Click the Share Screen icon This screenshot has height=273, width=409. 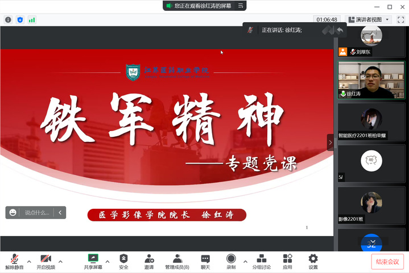[93, 259]
